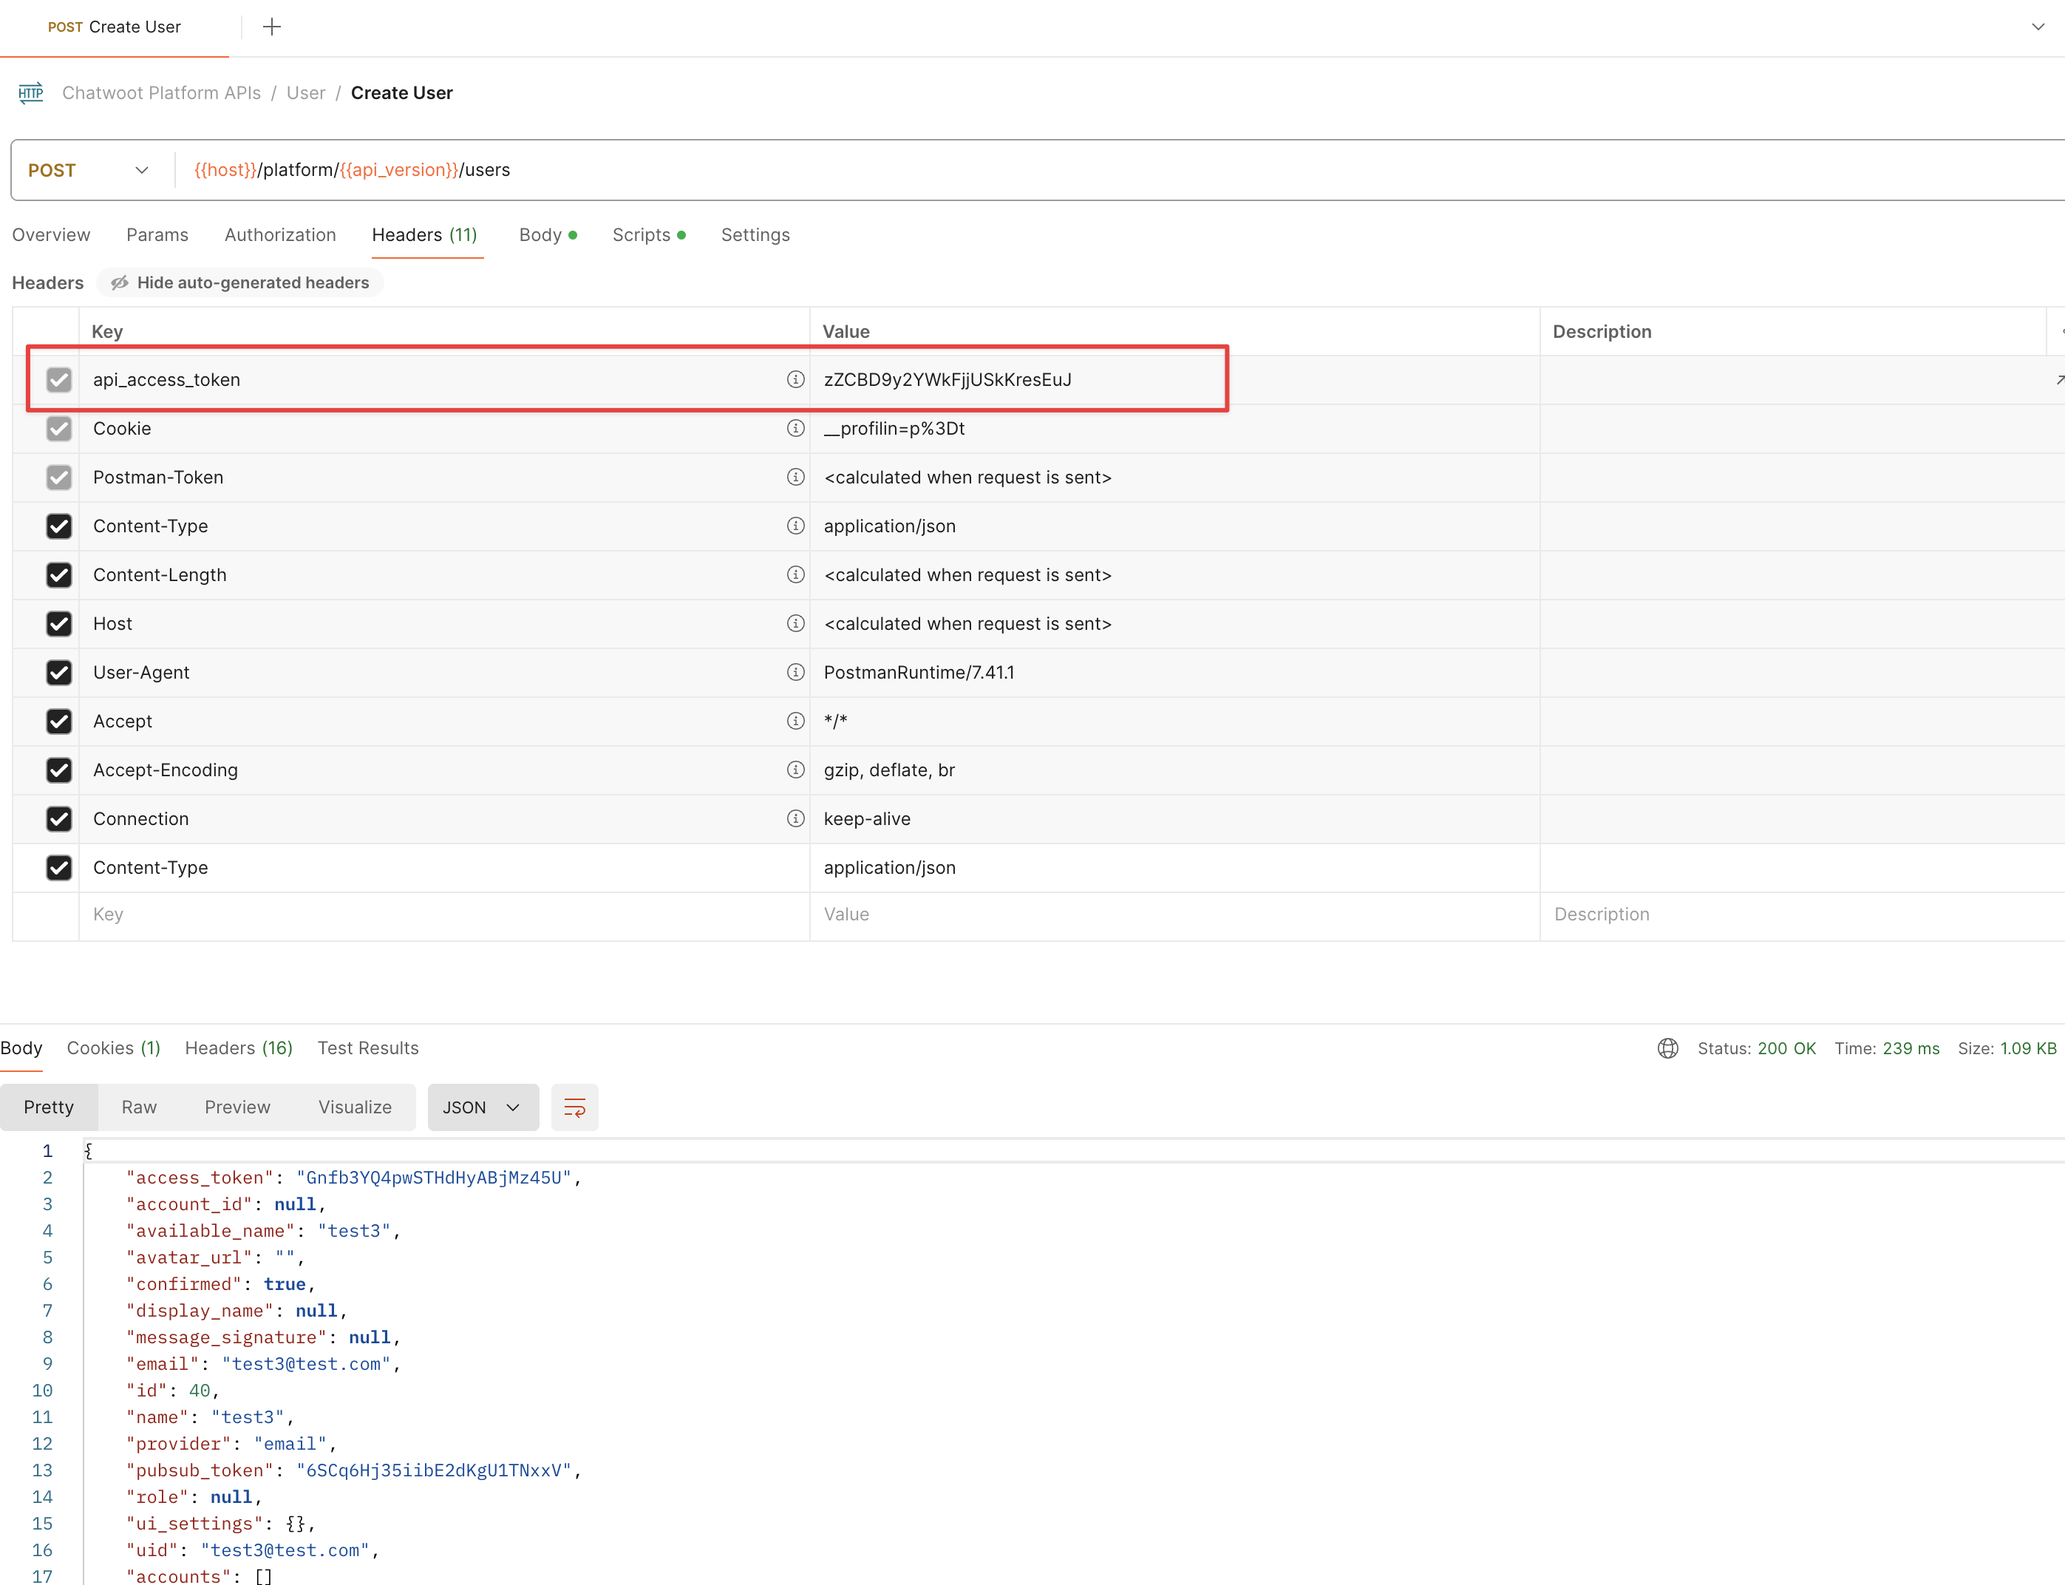Uncheck the Connection header checkbox
Viewport: 2065px width, 1585px height.
click(58, 819)
